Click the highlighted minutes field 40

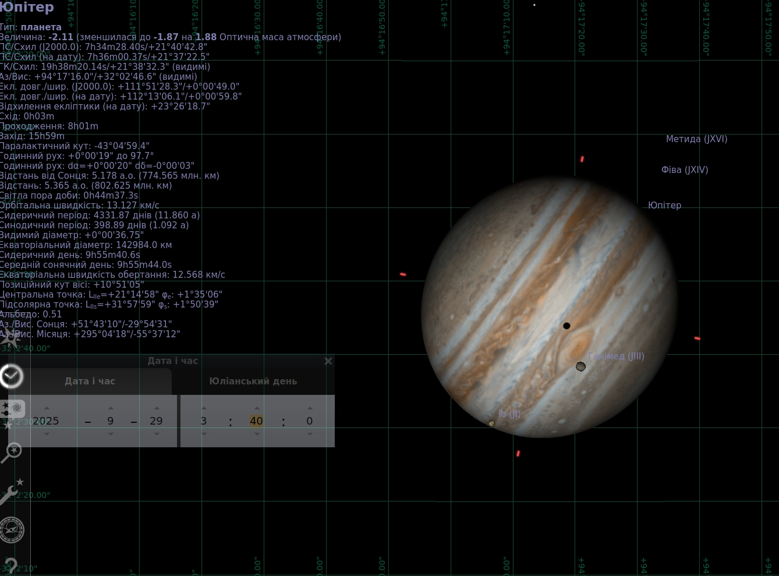[x=256, y=421]
